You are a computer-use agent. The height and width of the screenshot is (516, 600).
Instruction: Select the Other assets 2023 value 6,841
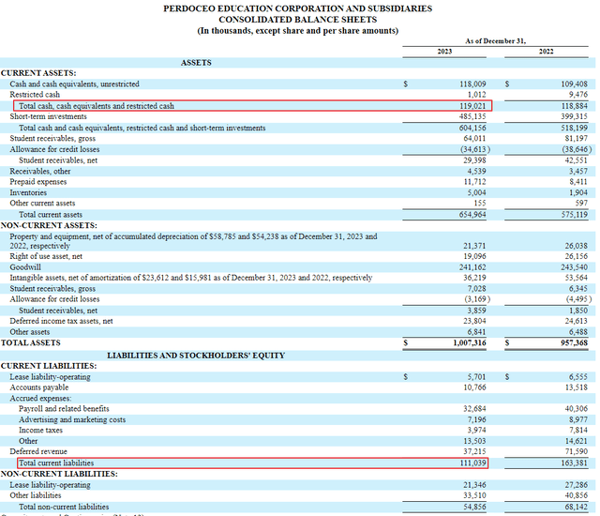tap(476, 332)
